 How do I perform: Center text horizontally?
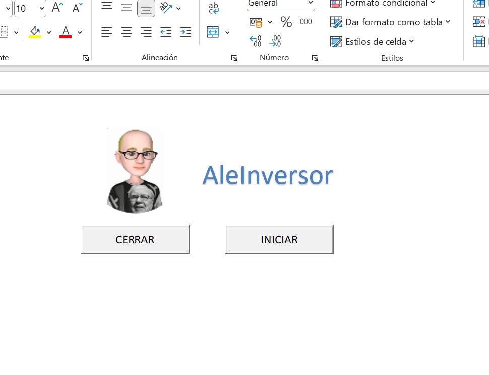click(x=127, y=32)
